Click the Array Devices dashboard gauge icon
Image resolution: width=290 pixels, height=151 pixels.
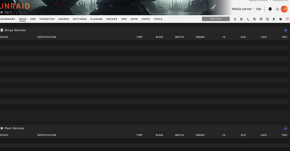[x=286, y=30]
